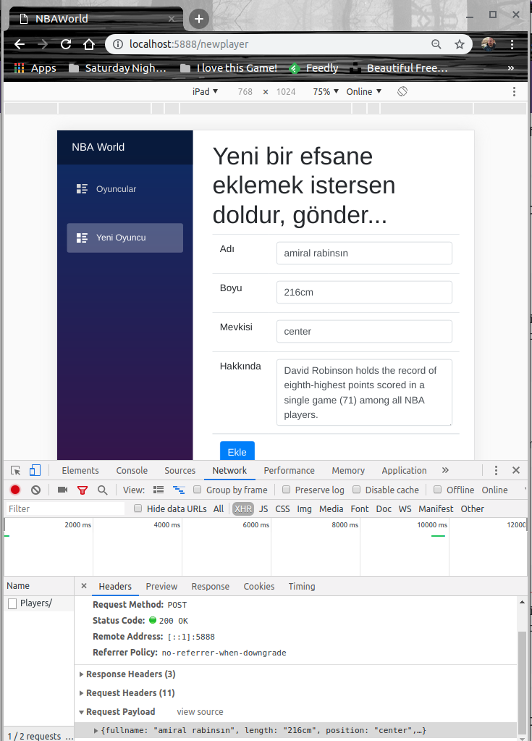532x741 pixels.
Task: Clear the network log
Action: point(35,490)
